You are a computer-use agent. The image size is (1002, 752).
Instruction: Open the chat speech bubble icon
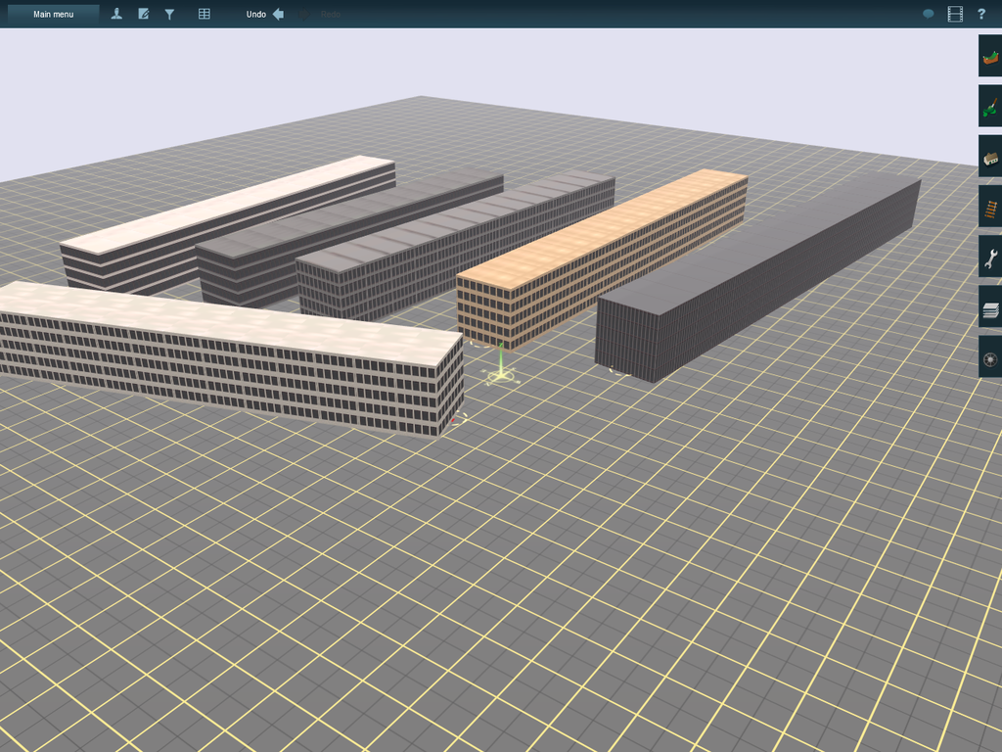[x=928, y=14]
